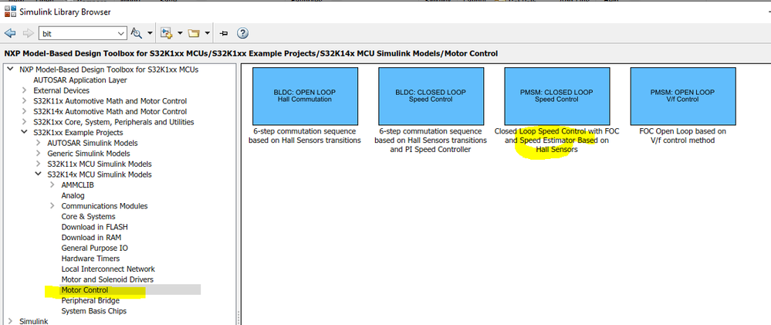This screenshot has height=325, width=771.
Task: Select Generic Simulink Models tree item
Action: [89, 154]
